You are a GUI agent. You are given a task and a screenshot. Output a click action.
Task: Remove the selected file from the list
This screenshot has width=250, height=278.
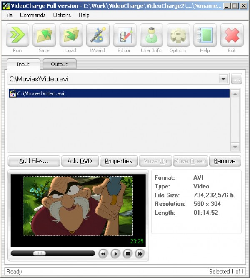[225, 161]
